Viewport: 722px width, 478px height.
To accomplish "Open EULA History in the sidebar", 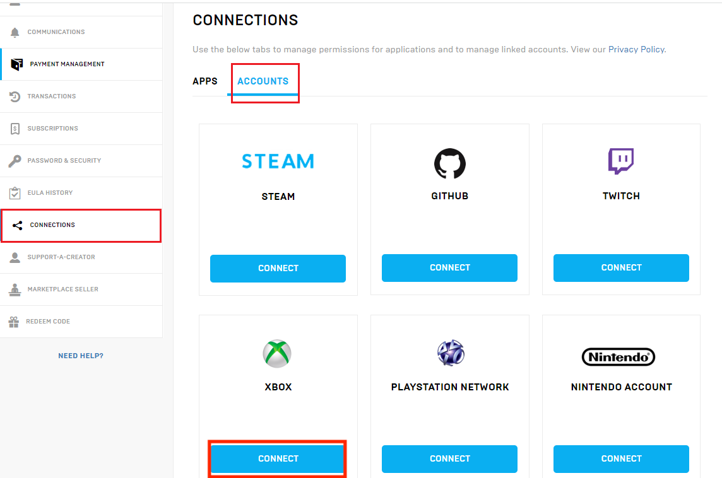I will tap(81, 193).
